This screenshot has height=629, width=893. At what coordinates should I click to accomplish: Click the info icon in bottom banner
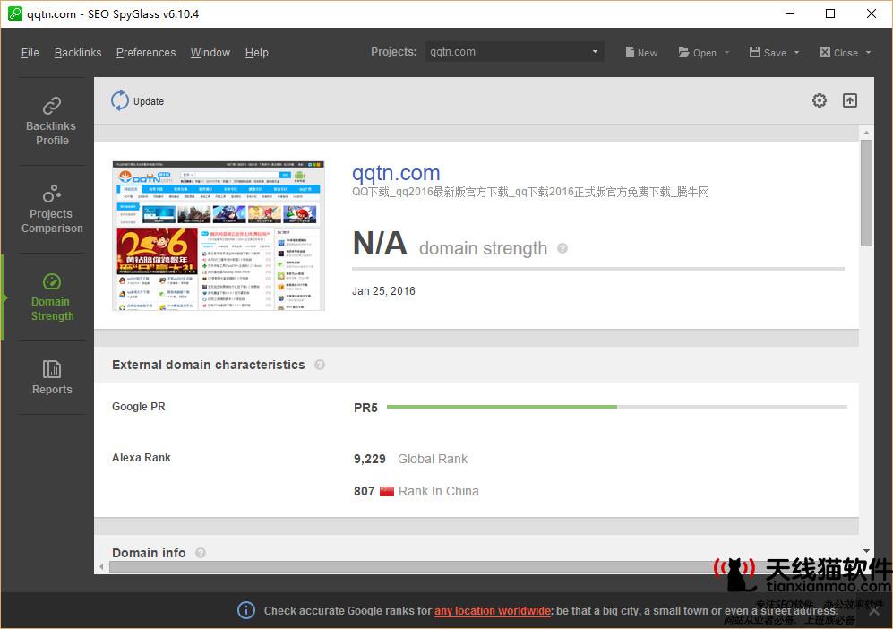click(x=246, y=610)
